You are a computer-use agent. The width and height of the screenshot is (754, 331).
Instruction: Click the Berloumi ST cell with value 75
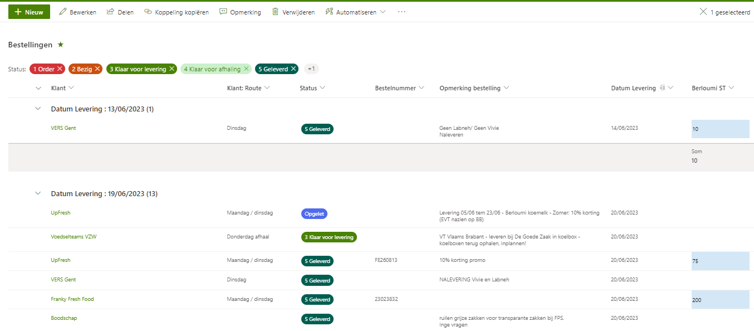click(x=721, y=261)
